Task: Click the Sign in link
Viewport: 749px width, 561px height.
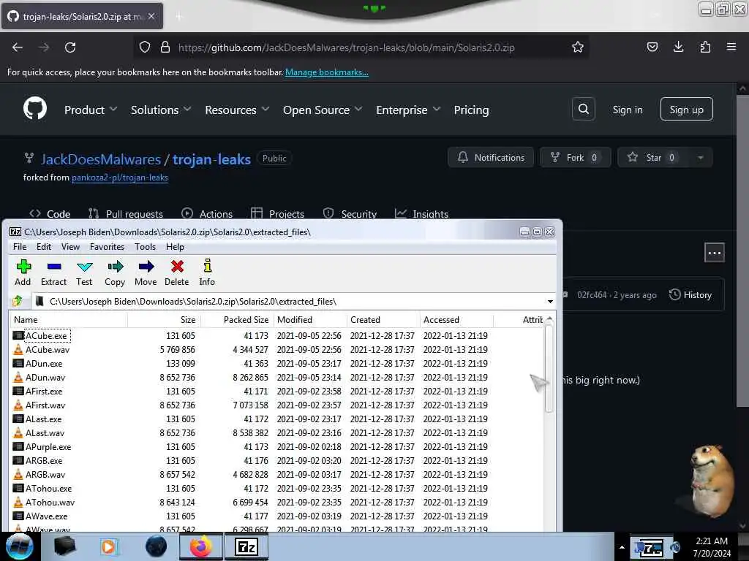Action: tap(627, 110)
